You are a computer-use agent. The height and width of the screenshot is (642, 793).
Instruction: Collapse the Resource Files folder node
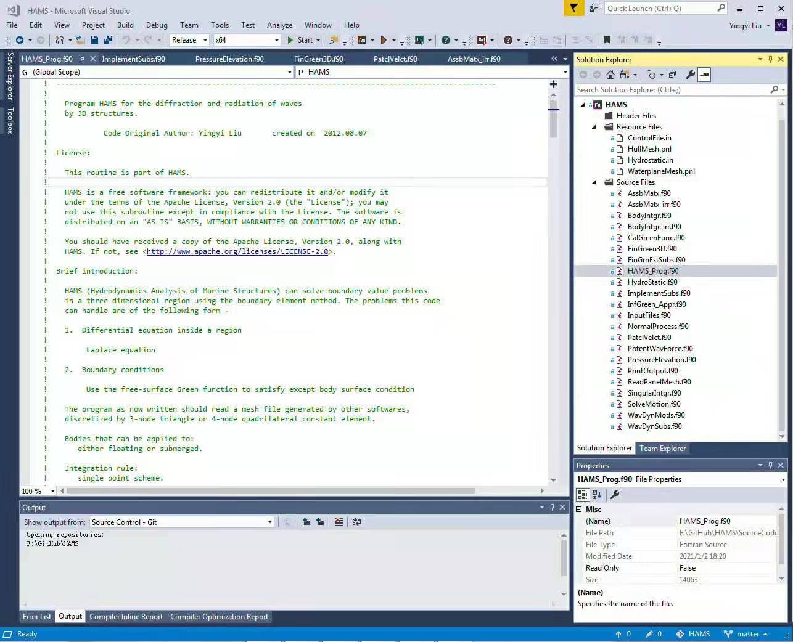(x=594, y=127)
